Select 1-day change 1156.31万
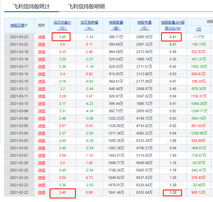This screenshot has height=202, width=213. [x=199, y=96]
